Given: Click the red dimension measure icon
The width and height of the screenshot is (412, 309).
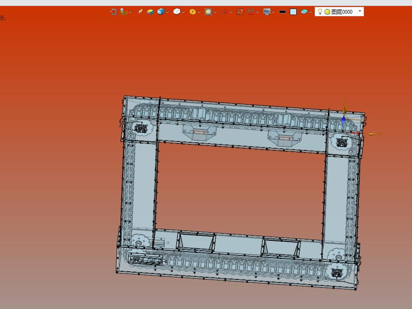Looking at the screenshot, I should coord(251,12).
